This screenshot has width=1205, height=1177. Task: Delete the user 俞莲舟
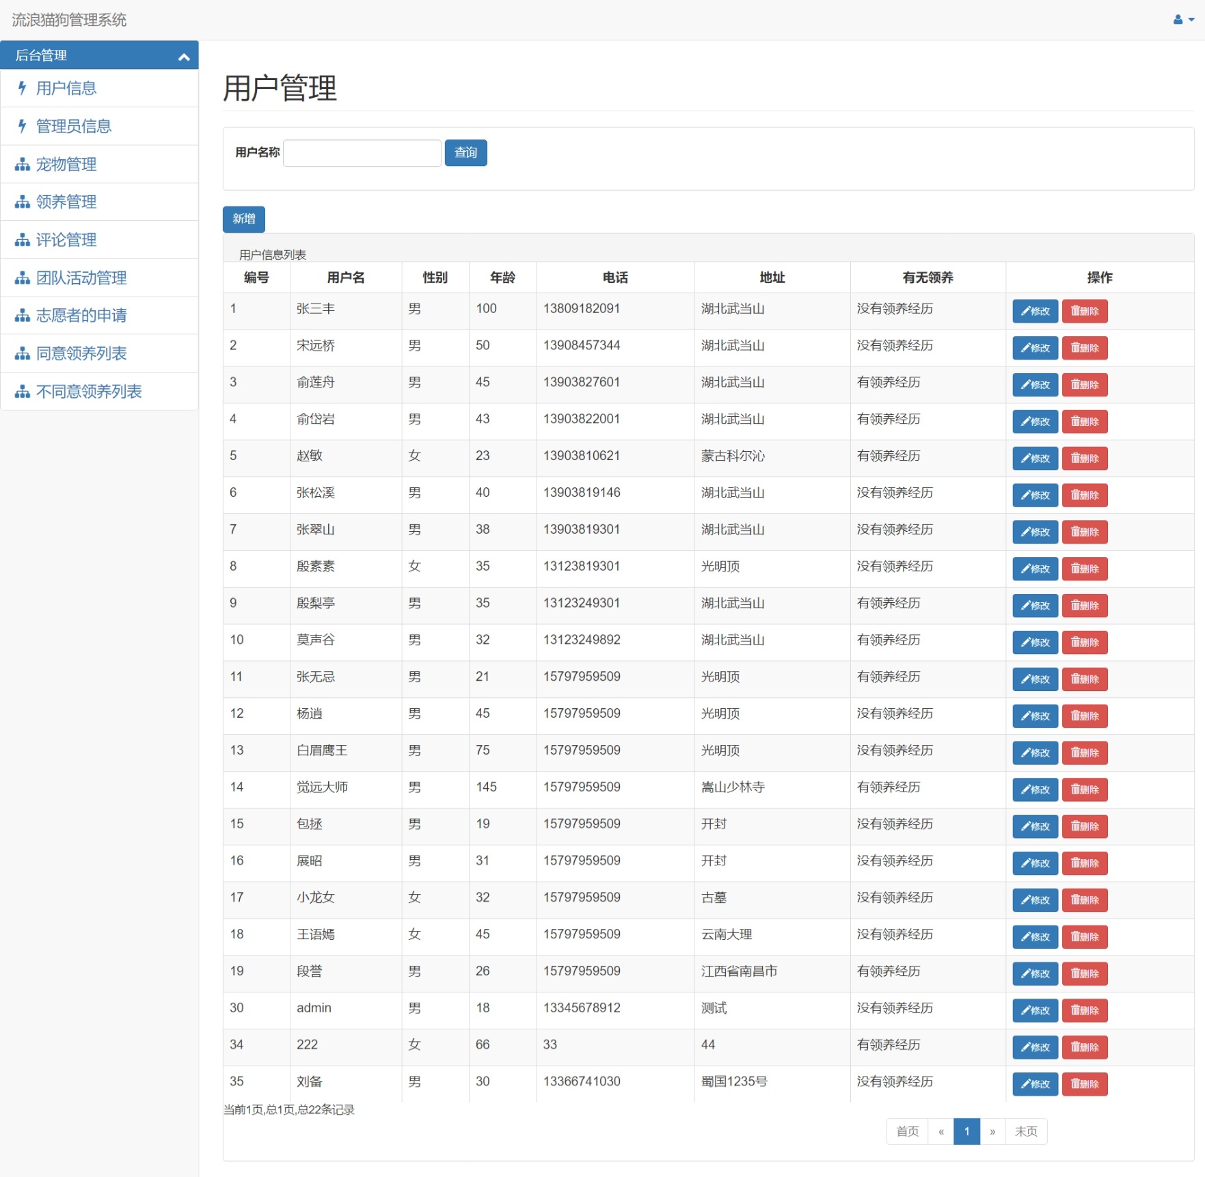click(x=1084, y=385)
